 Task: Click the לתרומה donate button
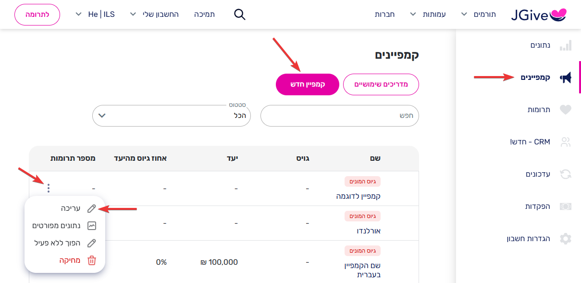[37, 14]
